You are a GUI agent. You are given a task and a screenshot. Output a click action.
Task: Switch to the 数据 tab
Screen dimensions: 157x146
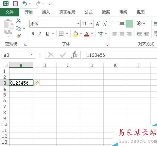106,12
